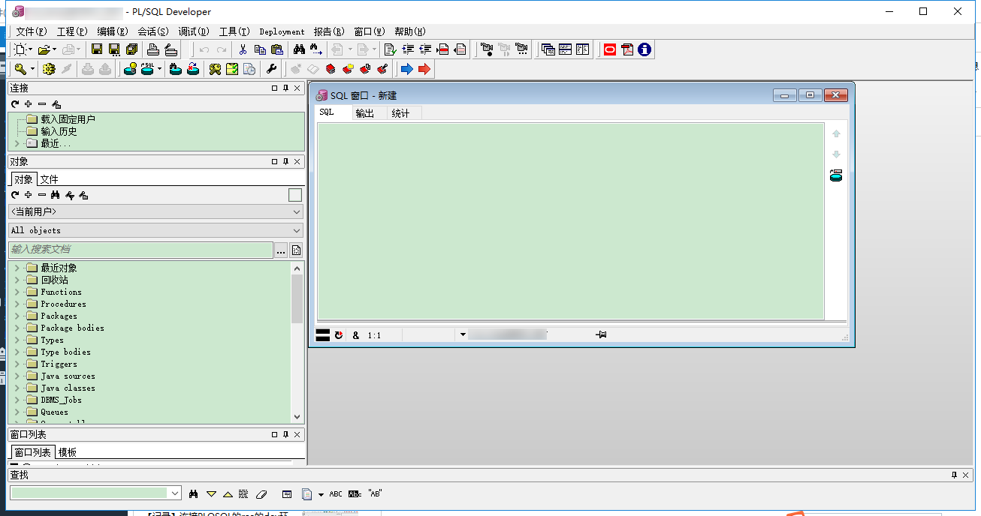Click the Save All stacked disks icon
Image resolution: width=981 pixels, height=516 pixels.
pyautogui.click(x=132, y=49)
